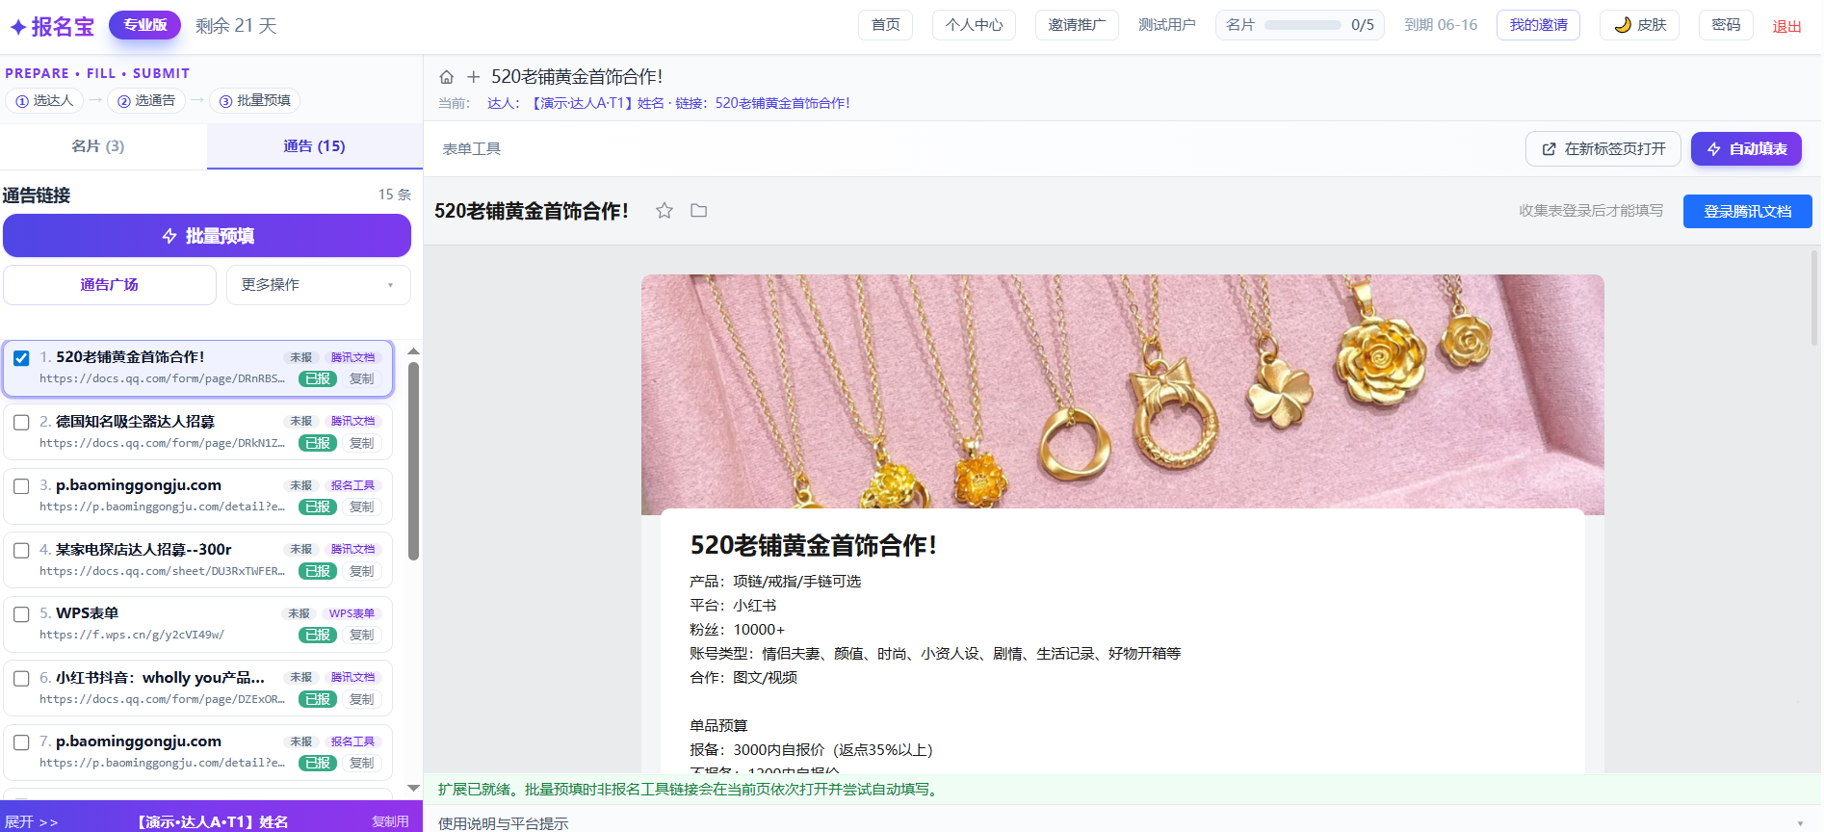Click the 自动填表 button
The width and height of the screenshot is (1824, 832).
click(x=1746, y=149)
